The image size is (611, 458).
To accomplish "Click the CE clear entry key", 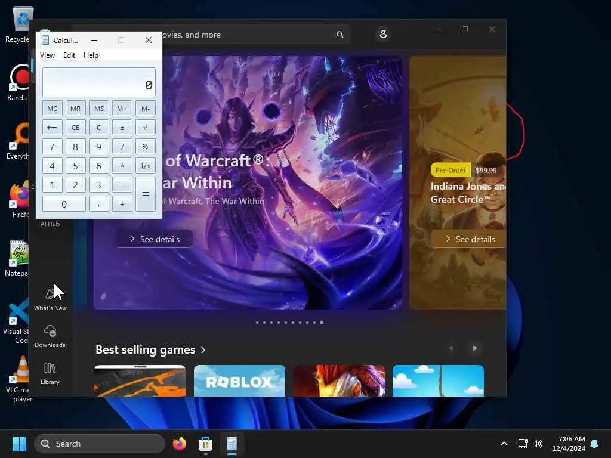I will (76, 128).
